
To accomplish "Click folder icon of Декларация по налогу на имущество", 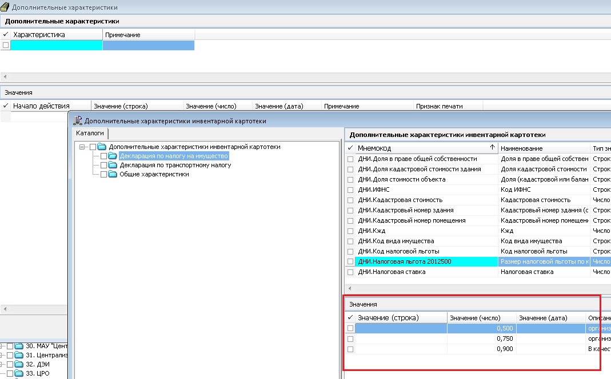I will 112,156.
